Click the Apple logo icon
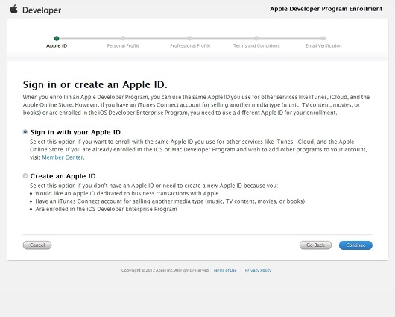The height and width of the screenshot is (317, 395). 14,10
